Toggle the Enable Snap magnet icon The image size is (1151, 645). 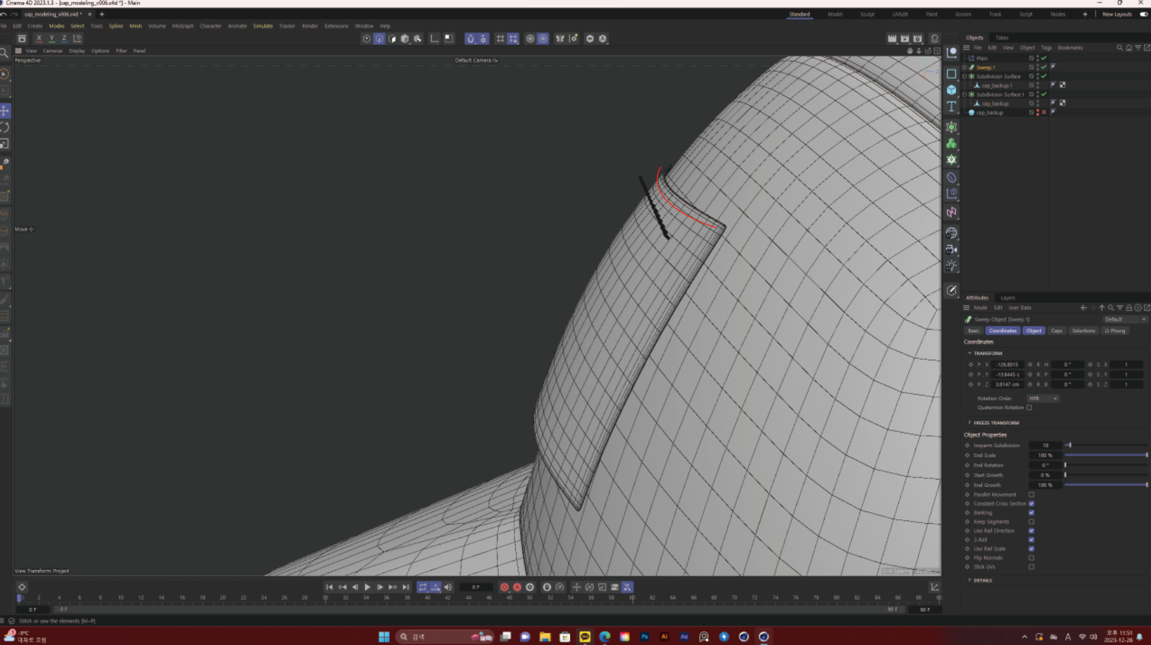tap(470, 38)
